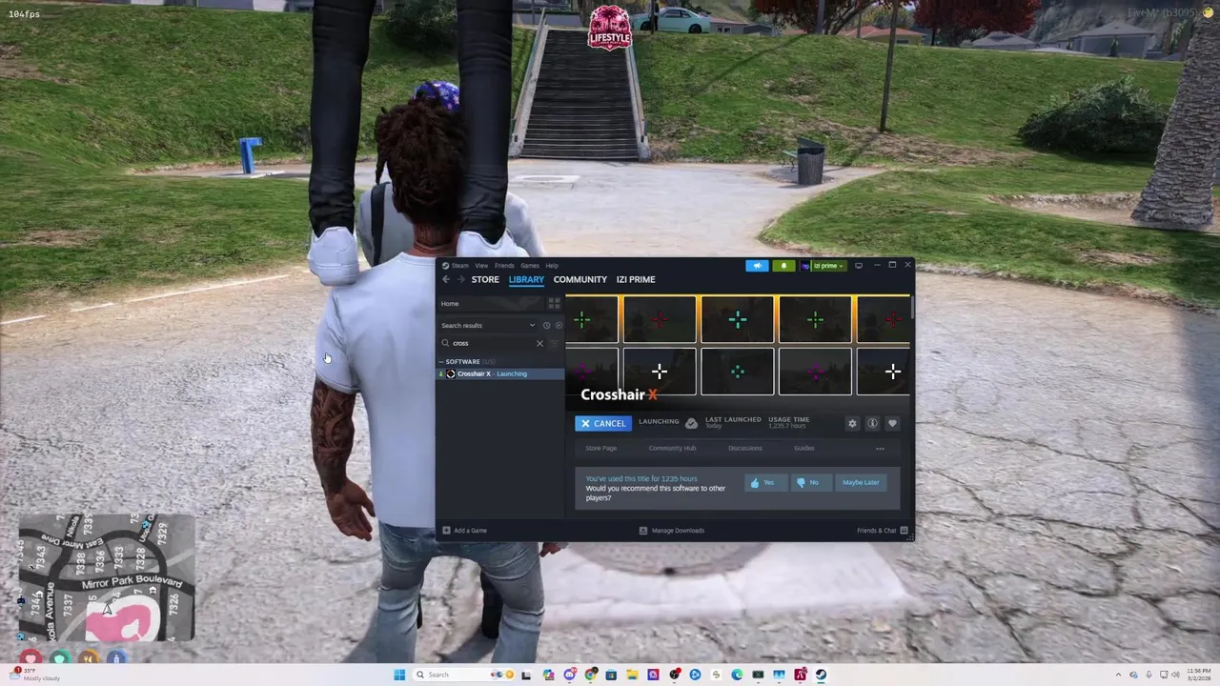Click the recent activity clock icon
Viewport: 1220px width, 686px height.
(546, 325)
